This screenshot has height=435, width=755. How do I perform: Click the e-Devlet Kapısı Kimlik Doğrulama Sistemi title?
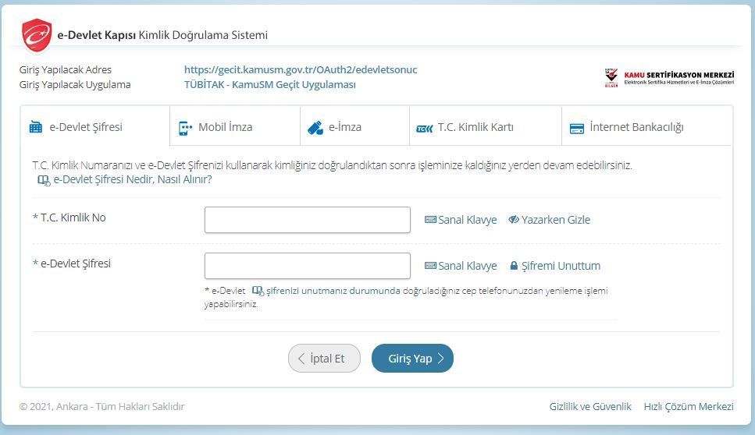pyautogui.click(x=162, y=35)
